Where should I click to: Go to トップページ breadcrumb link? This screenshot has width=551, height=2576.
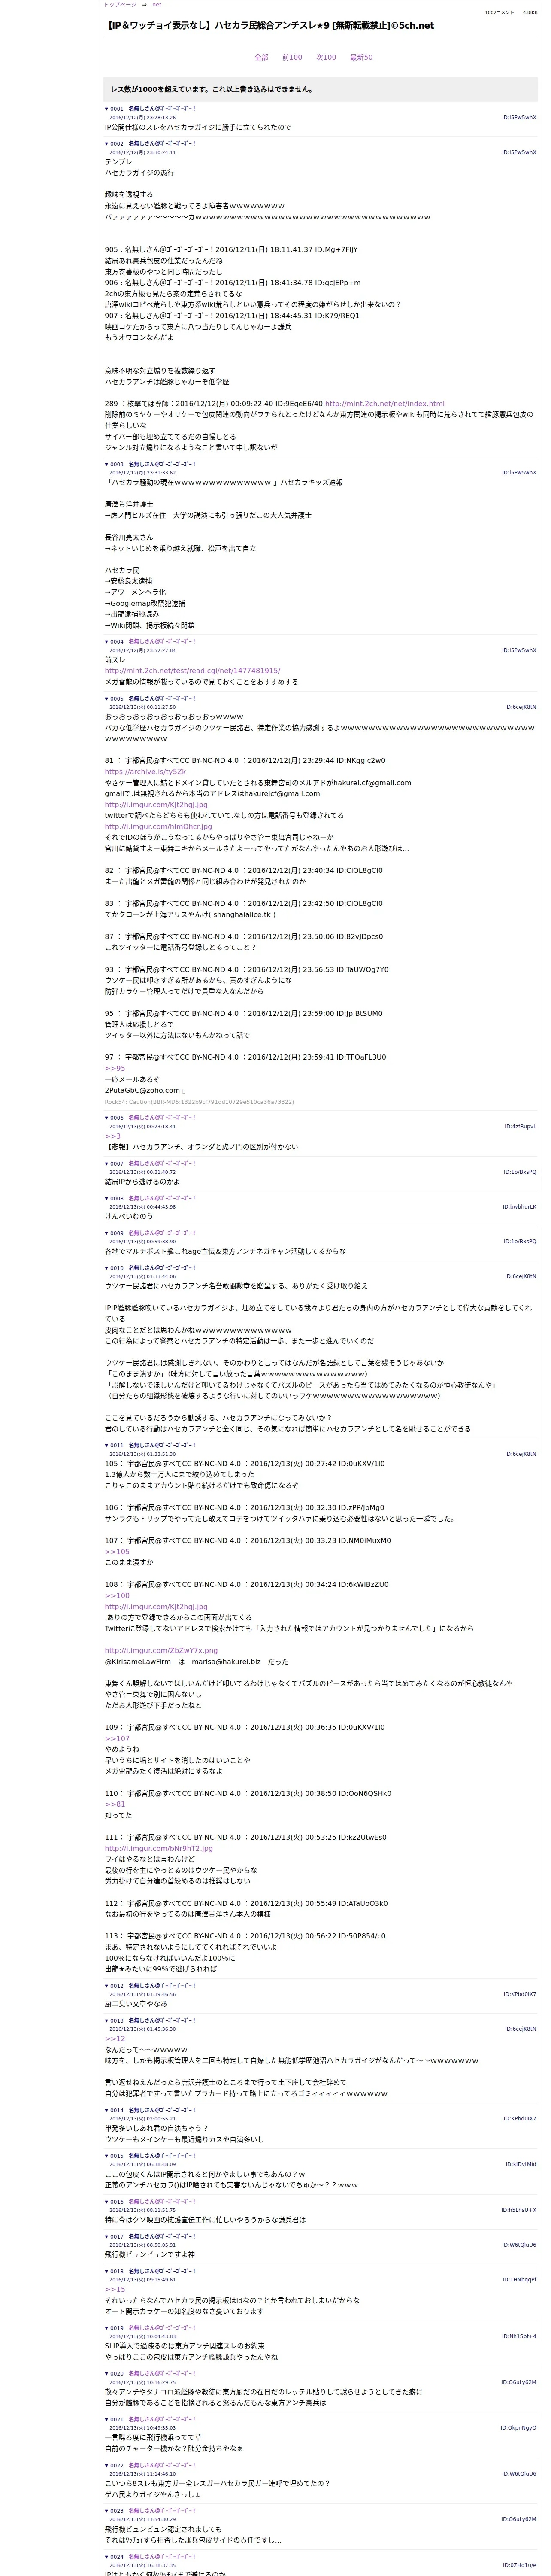pyautogui.click(x=120, y=5)
